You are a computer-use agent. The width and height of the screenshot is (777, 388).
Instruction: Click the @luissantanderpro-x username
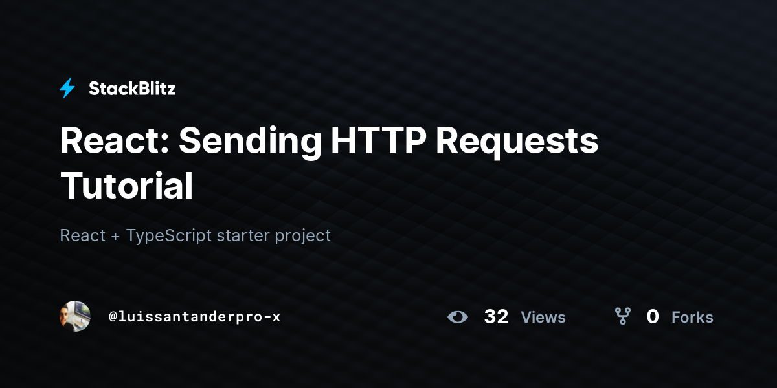(194, 317)
